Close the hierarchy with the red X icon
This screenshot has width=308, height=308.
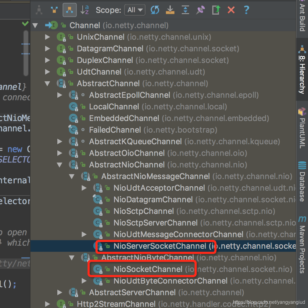[231, 10]
